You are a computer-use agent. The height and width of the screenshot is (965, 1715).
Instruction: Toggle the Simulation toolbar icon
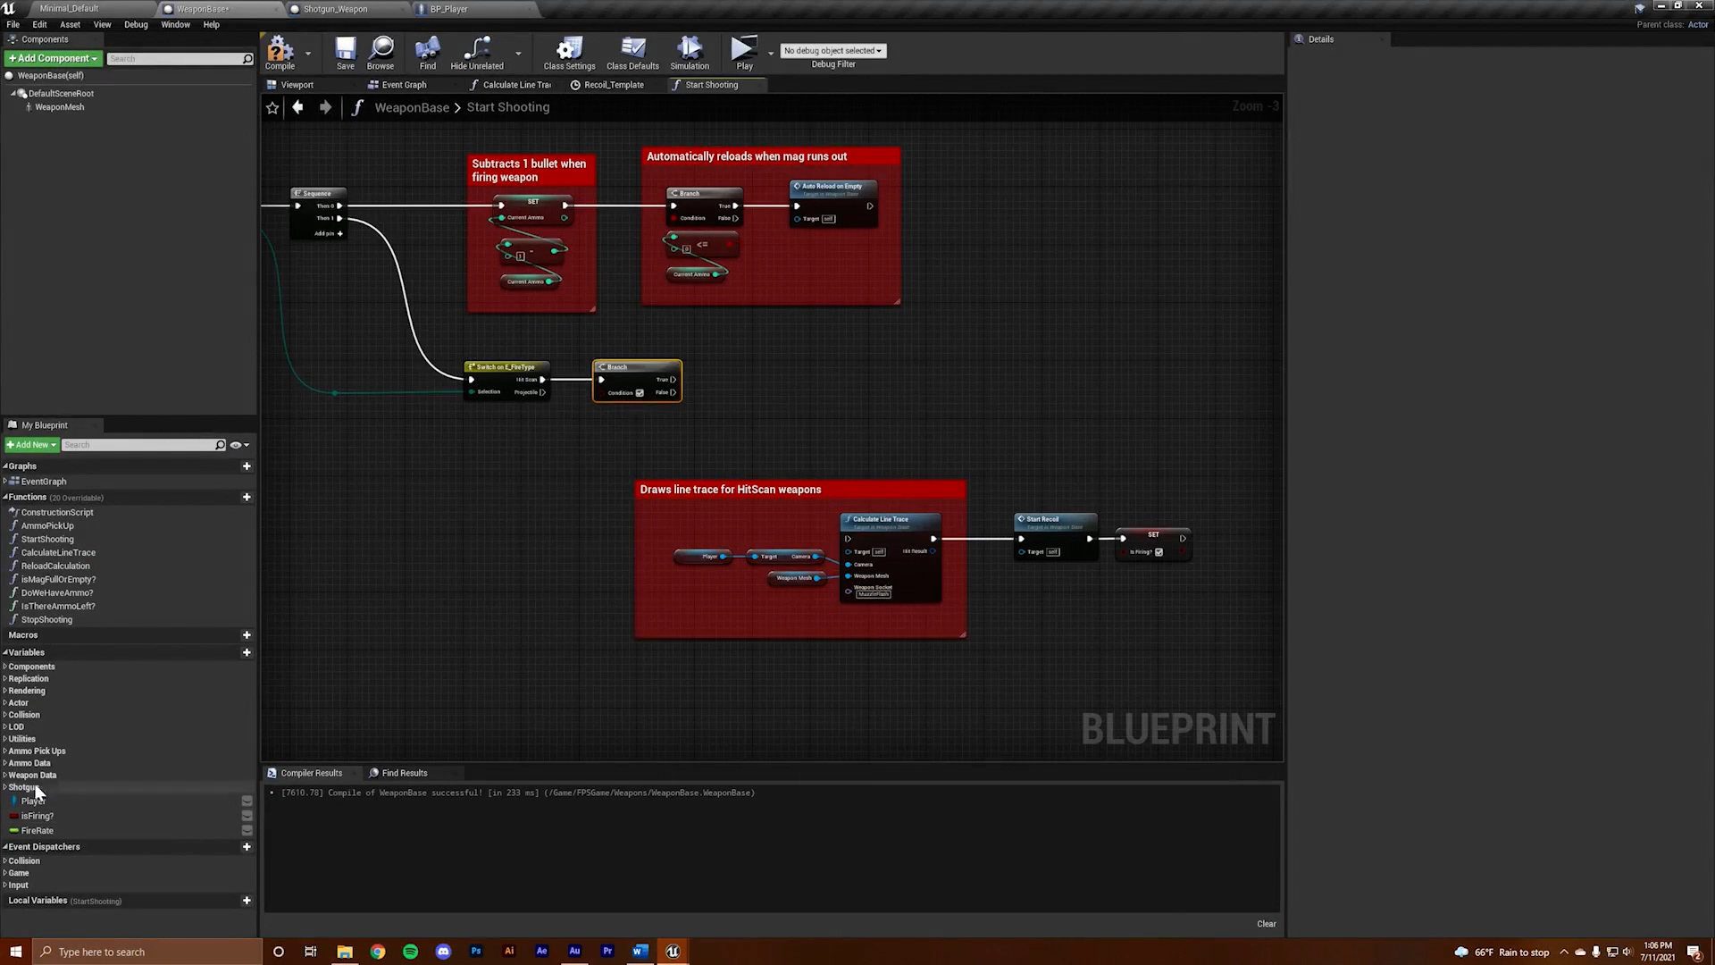click(690, 52)
